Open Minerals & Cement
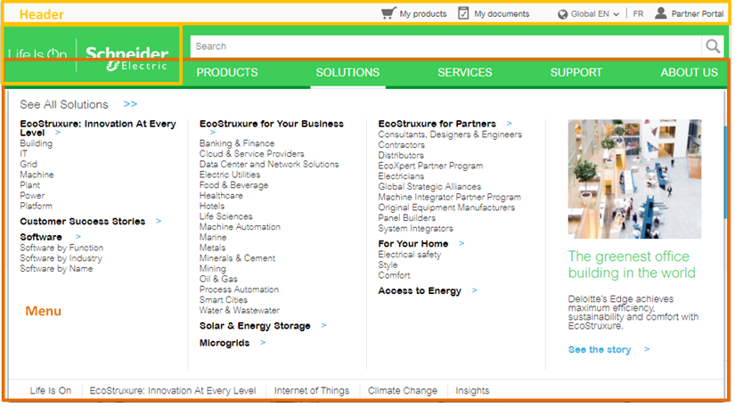Screen dimensions: 735x407 [237, 258]
